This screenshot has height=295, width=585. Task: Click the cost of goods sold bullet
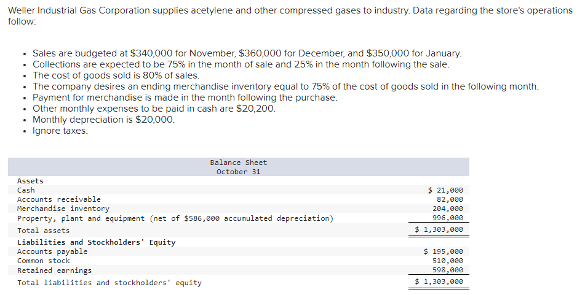[x=116, y=75]
